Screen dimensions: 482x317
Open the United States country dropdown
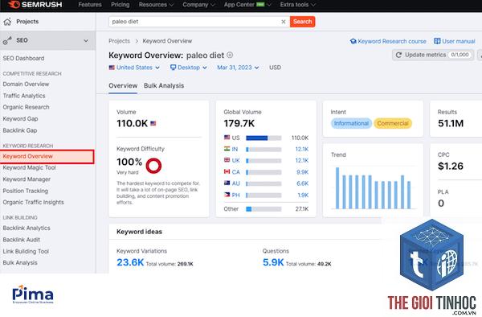click(x=134, y=68)
